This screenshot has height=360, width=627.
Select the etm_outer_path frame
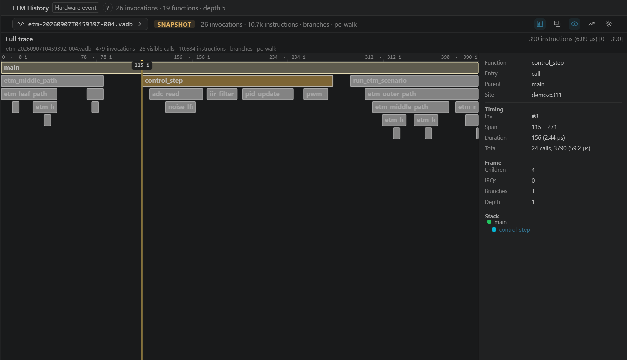(421, 94)
